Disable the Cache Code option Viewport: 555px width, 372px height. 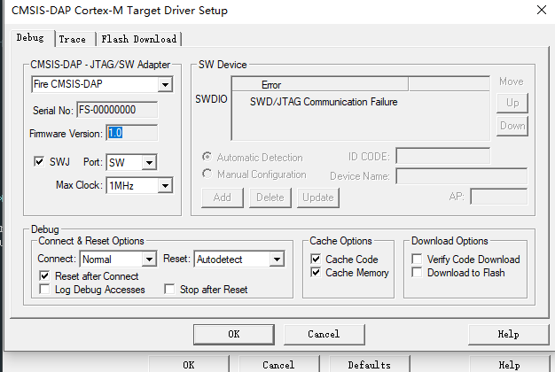coord(317,260)
